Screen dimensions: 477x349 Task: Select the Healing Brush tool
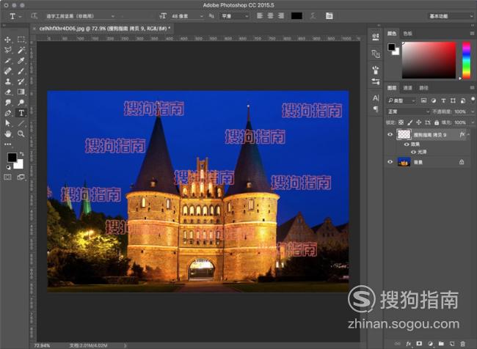click(x=7, y=71)
